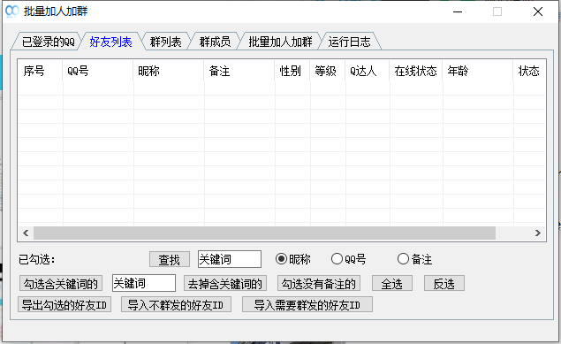Open the 群列表 tab
The height and width of the screenshot is (344, 561).
(x=166, y=42)
